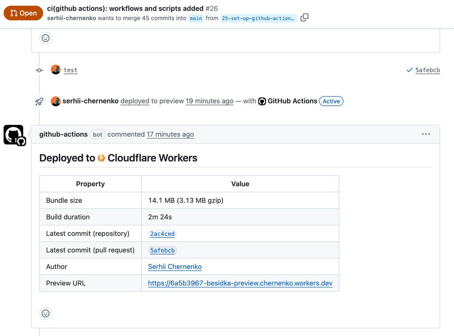Image resolution: width=454 pixels, height=336 pixels.
Task: Click the "Deployed to Cloudflare Workers" heading
Action: point(118,158)
